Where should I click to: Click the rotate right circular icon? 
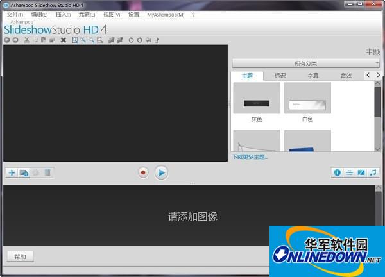[139, 40]
